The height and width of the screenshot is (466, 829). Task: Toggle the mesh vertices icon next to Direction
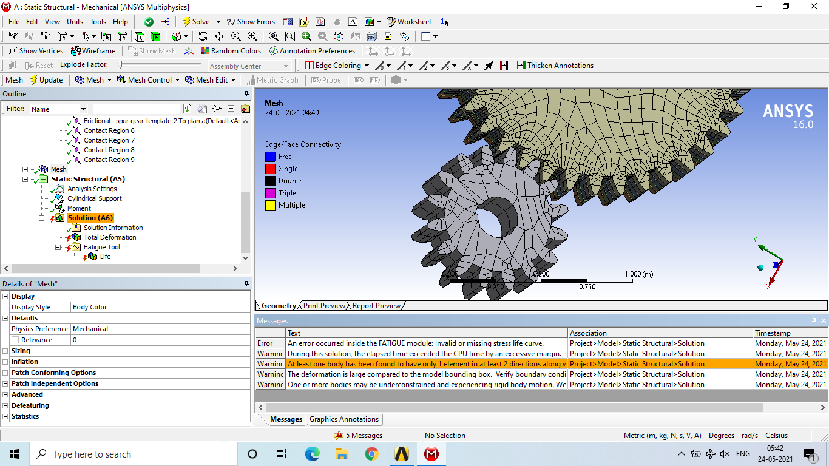504,66
